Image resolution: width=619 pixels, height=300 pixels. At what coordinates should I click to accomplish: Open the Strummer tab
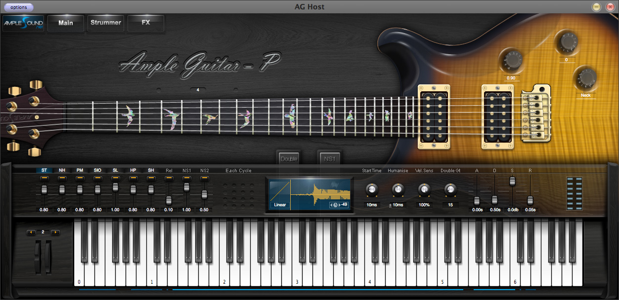click(x=106, y=23)
